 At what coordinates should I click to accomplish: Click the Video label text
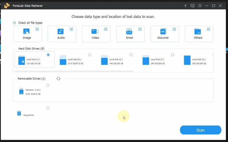[95, 38]
